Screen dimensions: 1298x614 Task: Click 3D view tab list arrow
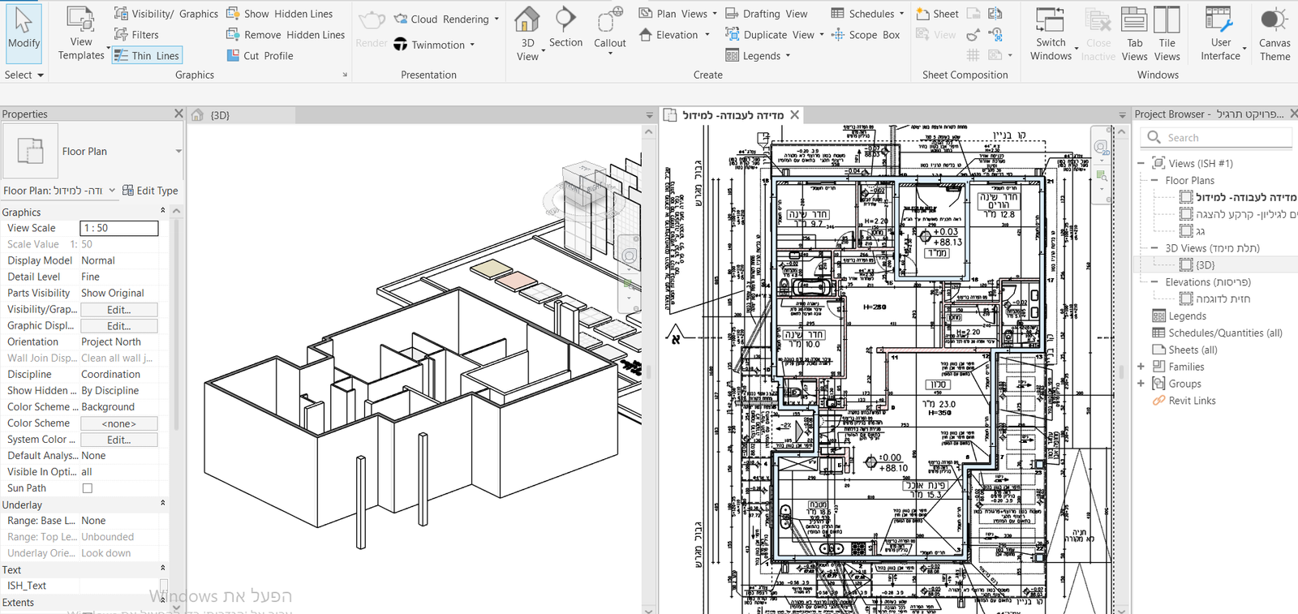coord(650,115)
